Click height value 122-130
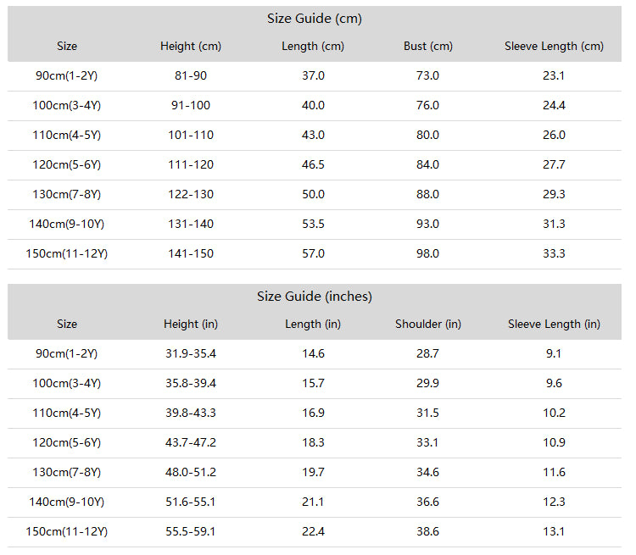 pos(191,194)
